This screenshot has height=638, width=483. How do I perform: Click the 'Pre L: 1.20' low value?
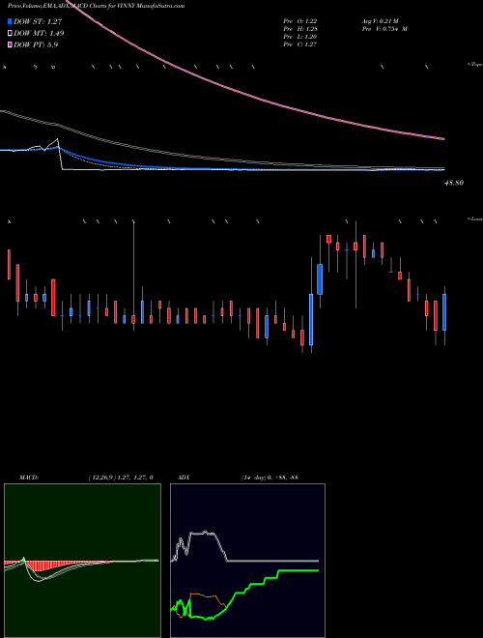[x=300, y=37]
